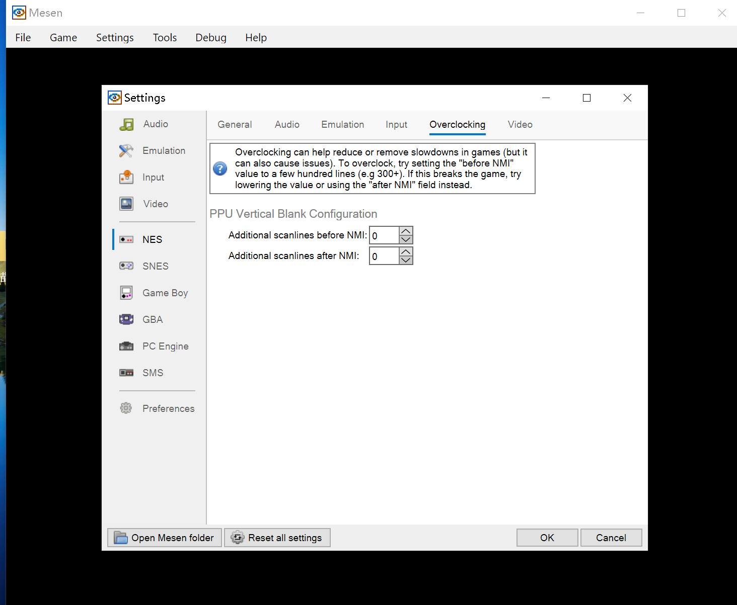Click the folder icon on Open Mesen folder
The image size is (737, 605).
(x=121, y=538)
